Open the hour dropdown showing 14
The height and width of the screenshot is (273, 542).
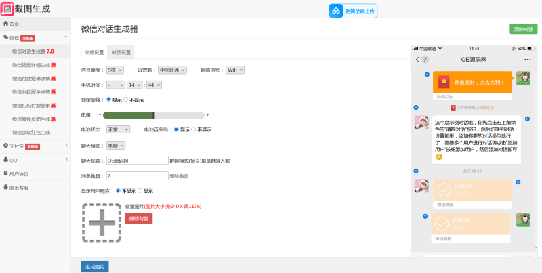point(134,85)
